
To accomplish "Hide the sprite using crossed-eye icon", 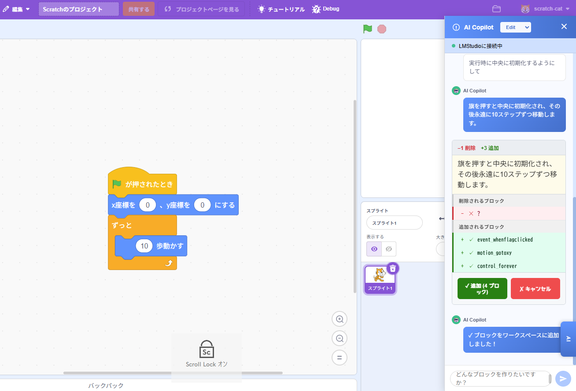I will (388, 249).
